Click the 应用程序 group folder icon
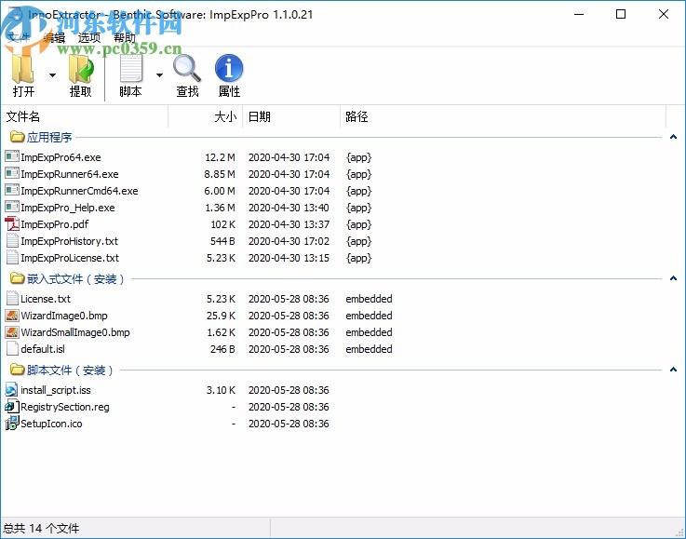 tap(17, 137)
